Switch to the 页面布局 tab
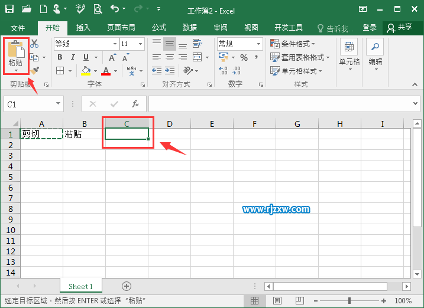Viewport: 424px width, 308px height. tap(121, 28)
